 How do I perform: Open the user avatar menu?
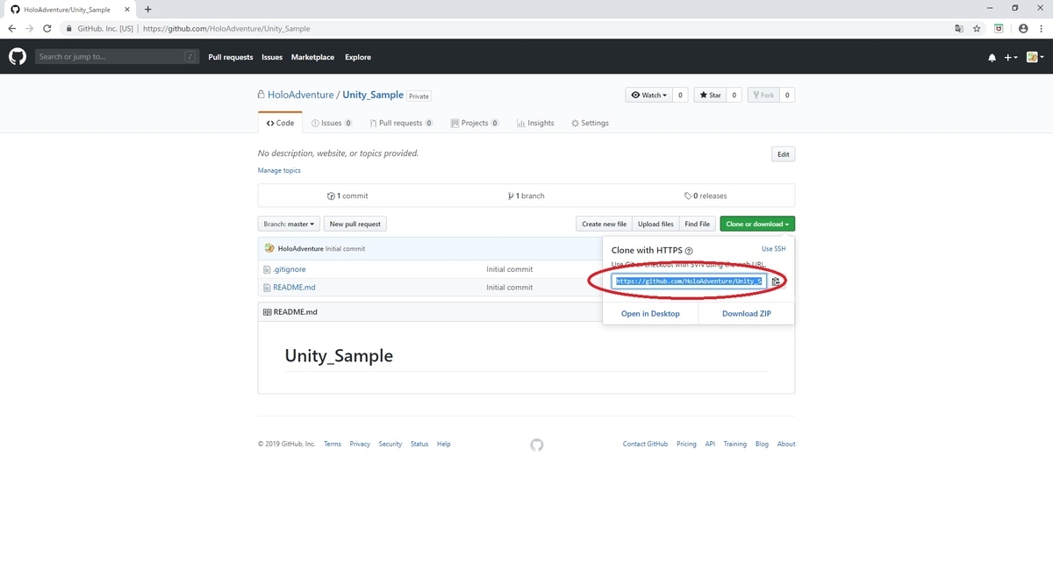(x=1035, y=57)
